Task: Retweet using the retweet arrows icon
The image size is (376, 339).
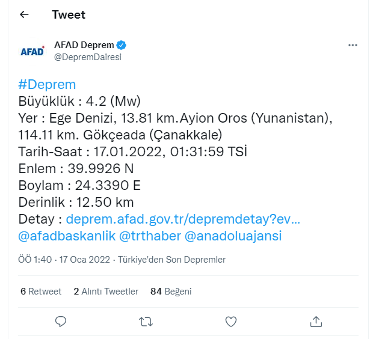Action: click(146, 322)
